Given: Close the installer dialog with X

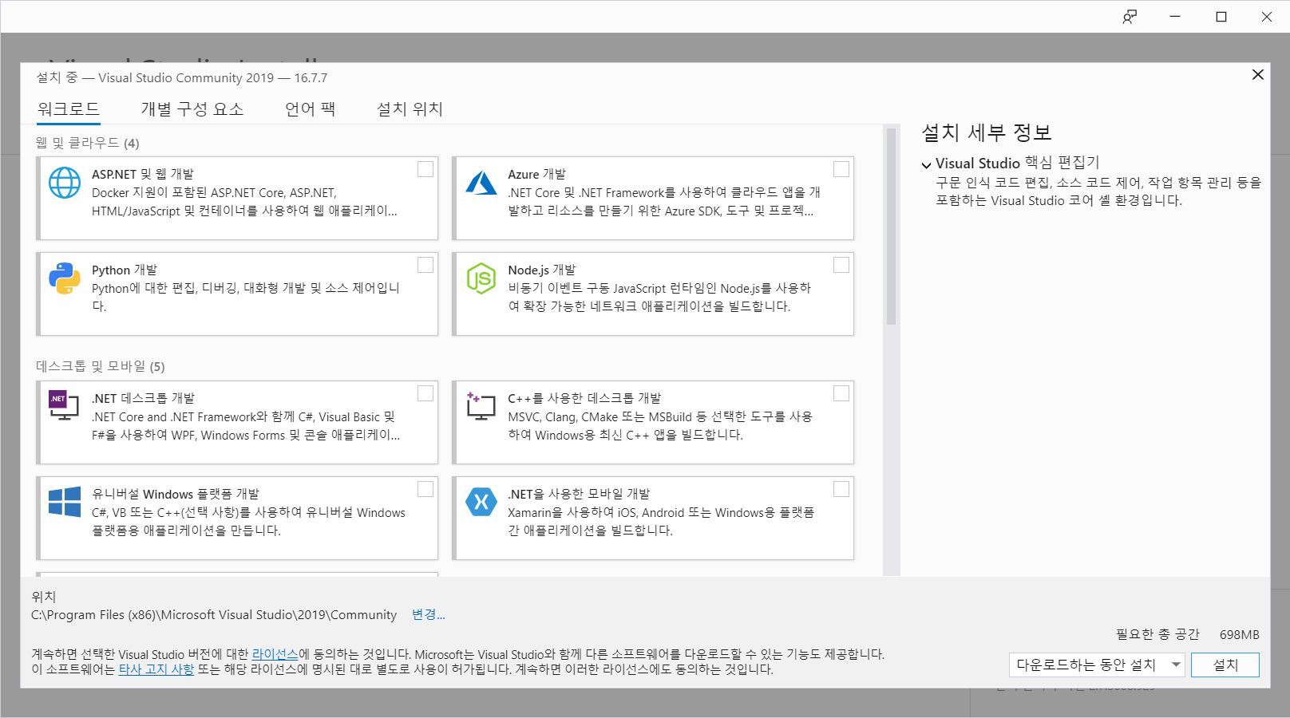Looking at the screenshot, I should pyautogui.click(x=1258, y=74).
